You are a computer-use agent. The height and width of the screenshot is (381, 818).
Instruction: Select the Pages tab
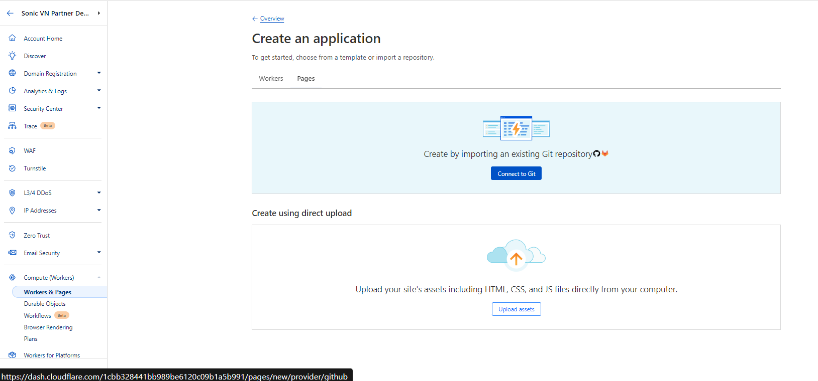(305, 79)
